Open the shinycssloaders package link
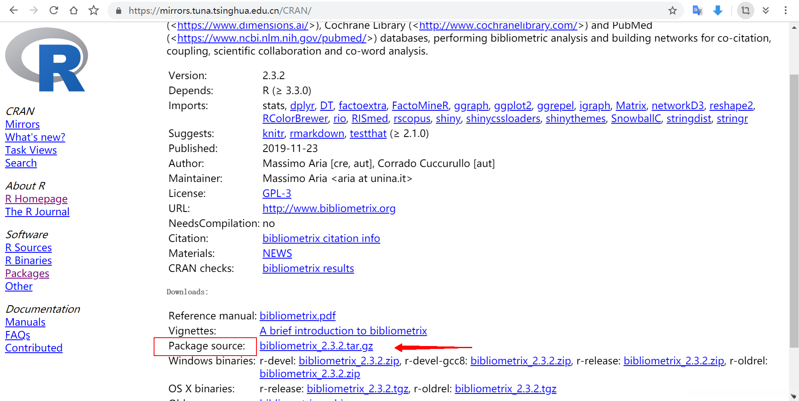Viewport: 799px width, 401px height. pos(503,119)
